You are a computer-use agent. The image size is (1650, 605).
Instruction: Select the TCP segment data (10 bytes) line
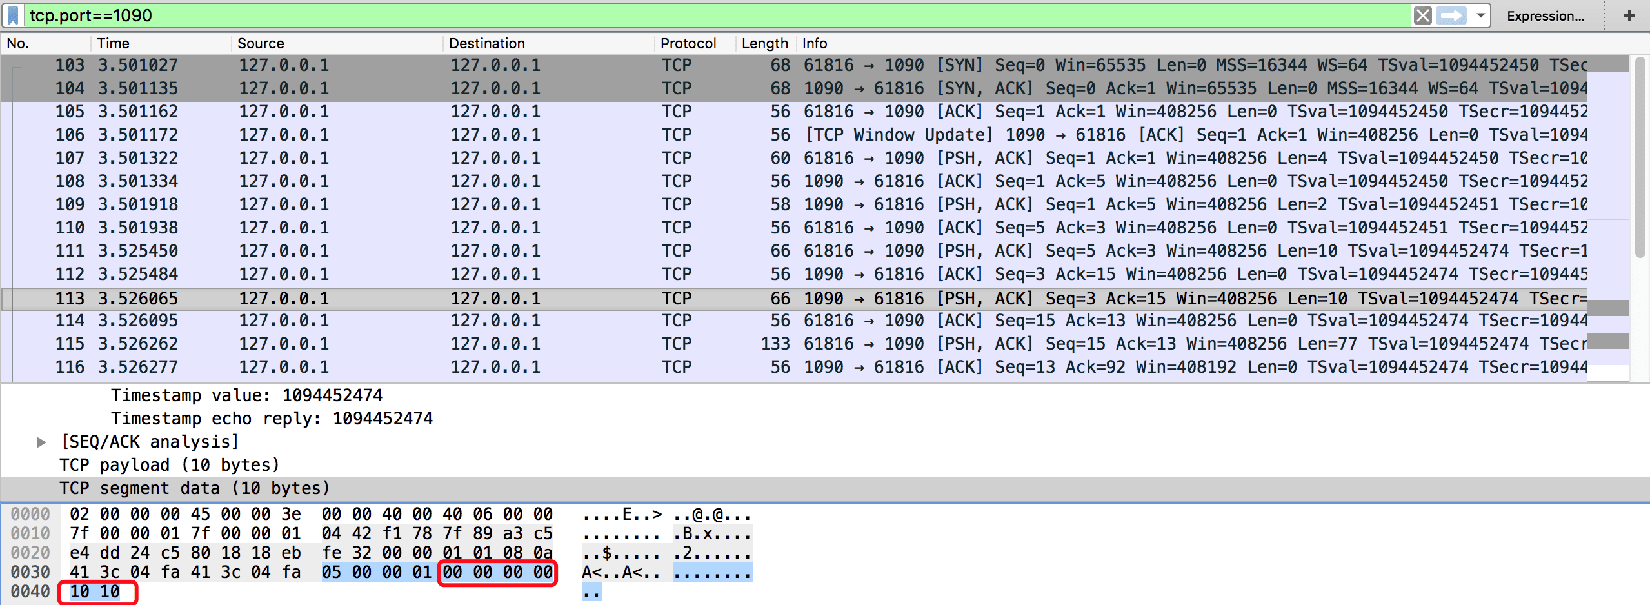pyautogui.click(x=825, y=488)
